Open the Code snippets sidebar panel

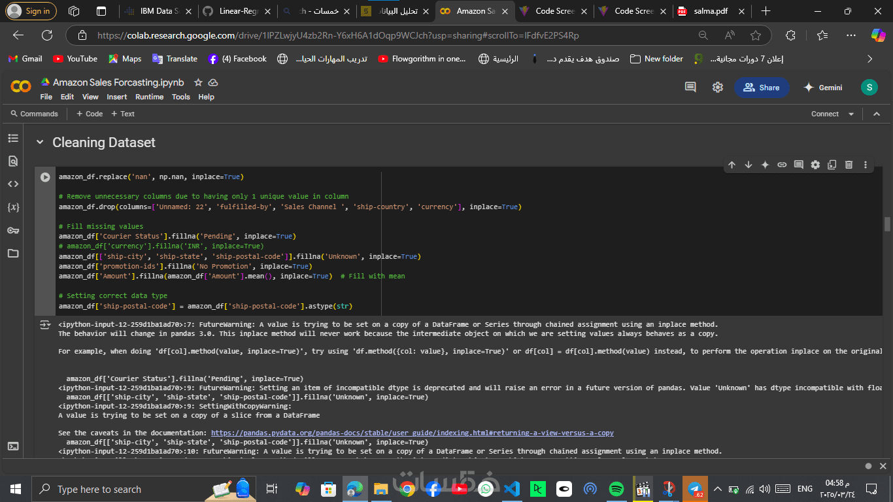(x=13, y=184)
